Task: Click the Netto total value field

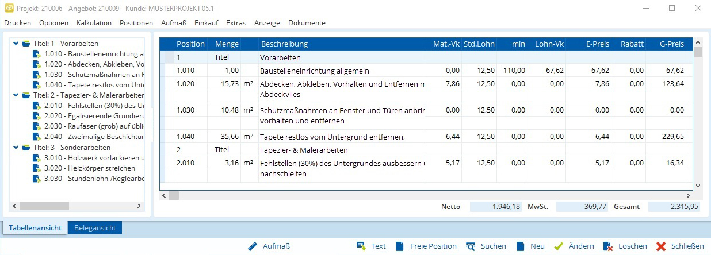Action: [x=495, y=207]
